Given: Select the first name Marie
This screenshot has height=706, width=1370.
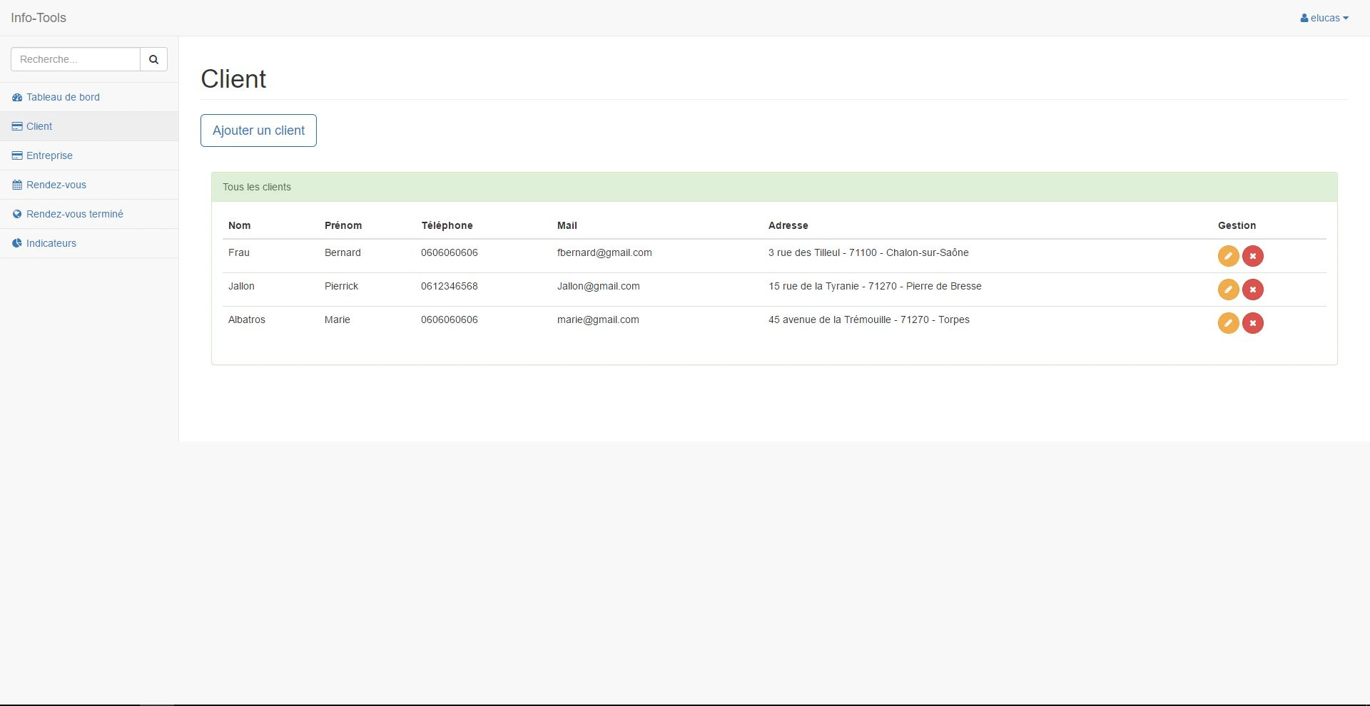Looking at the screenshot, I should coord(338,319).
